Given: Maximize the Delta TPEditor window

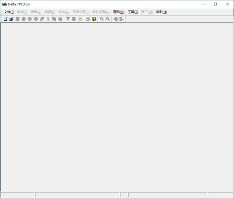Looking at the screenshot, I should 215,4.
